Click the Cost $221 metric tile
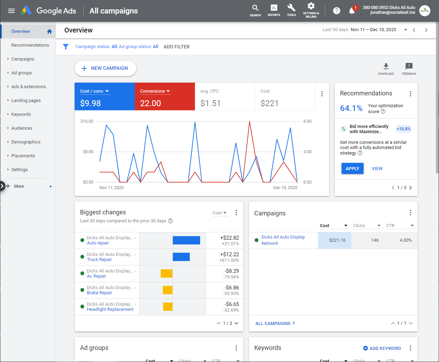439x362 pixels. tap(285, 96)
